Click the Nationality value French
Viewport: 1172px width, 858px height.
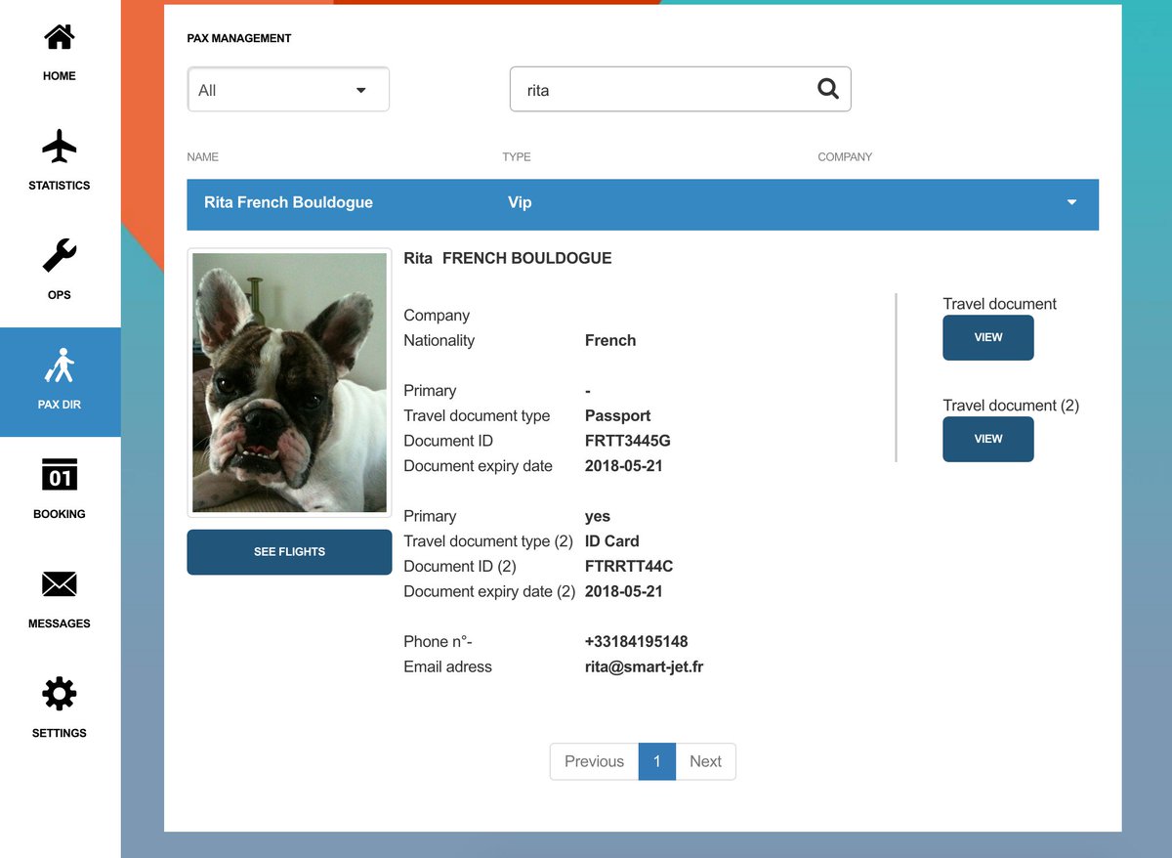[x=610, y=341]
